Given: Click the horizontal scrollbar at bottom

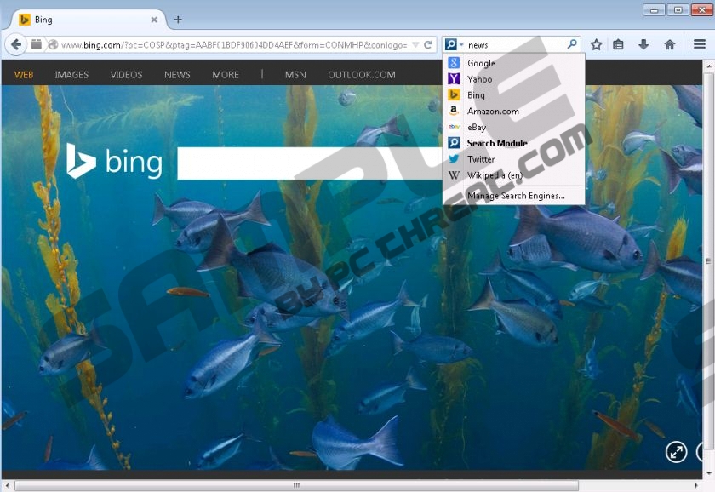Looking at the screenshot, I should pos(296,485).
